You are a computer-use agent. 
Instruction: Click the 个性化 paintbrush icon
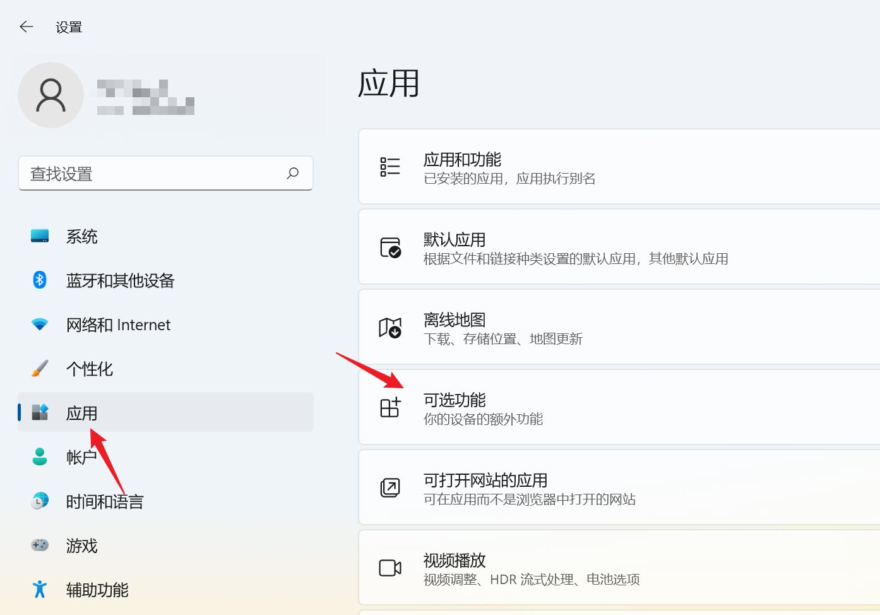click(39, 368)
